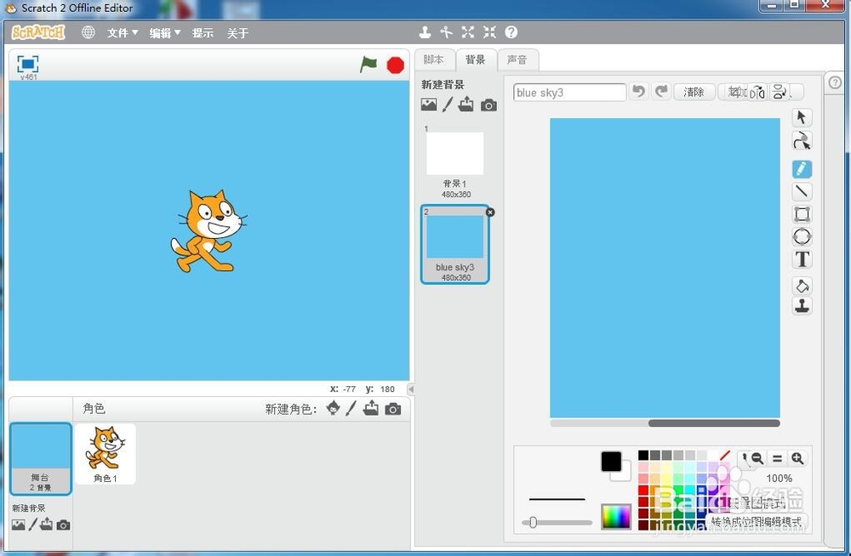Choose backdrop from library under 新建背景
The image size is (851, 556).
(x=429, y=105)
